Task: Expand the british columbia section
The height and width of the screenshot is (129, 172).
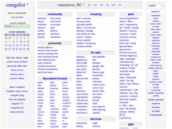Action: pyautogui.click(x=156, y=100)
